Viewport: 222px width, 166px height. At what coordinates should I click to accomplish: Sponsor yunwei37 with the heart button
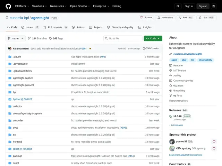point(214,141)
